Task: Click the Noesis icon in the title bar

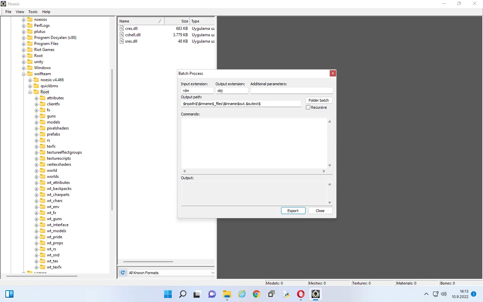Action: point(3,3)
